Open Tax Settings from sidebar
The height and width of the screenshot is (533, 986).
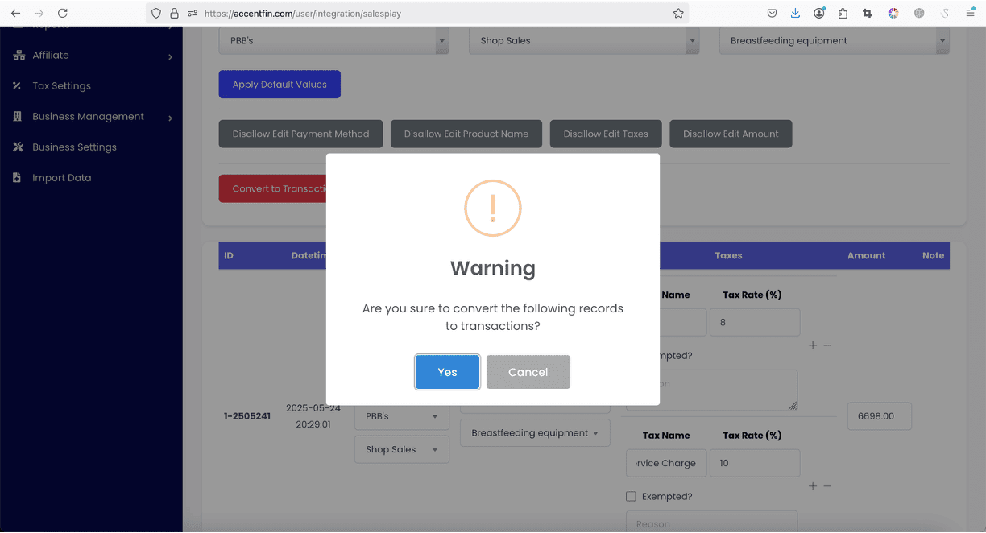tap(61, 86)
